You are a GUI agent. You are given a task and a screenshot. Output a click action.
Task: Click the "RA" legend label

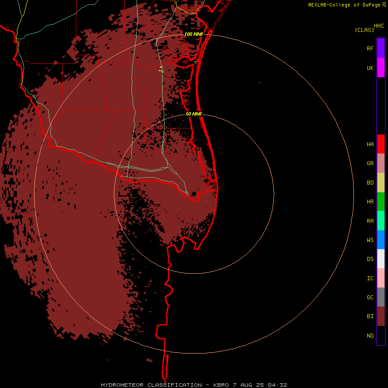[370, 221]
